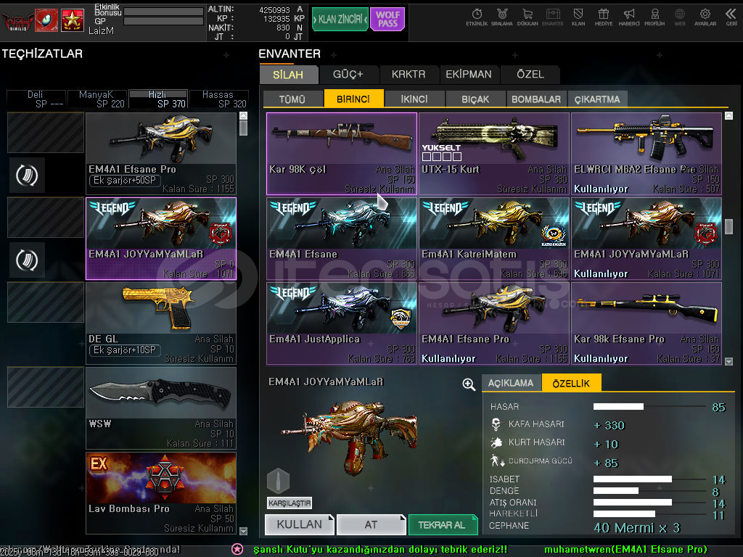Select the WSW knife equipment slot
The height and width of the screenshot is (557, 743).
point(161,408)
